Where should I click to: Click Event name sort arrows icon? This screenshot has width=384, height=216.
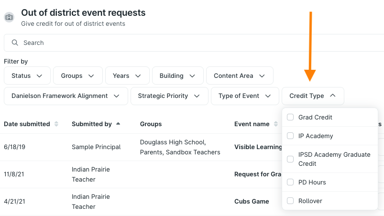coord(276,124)
